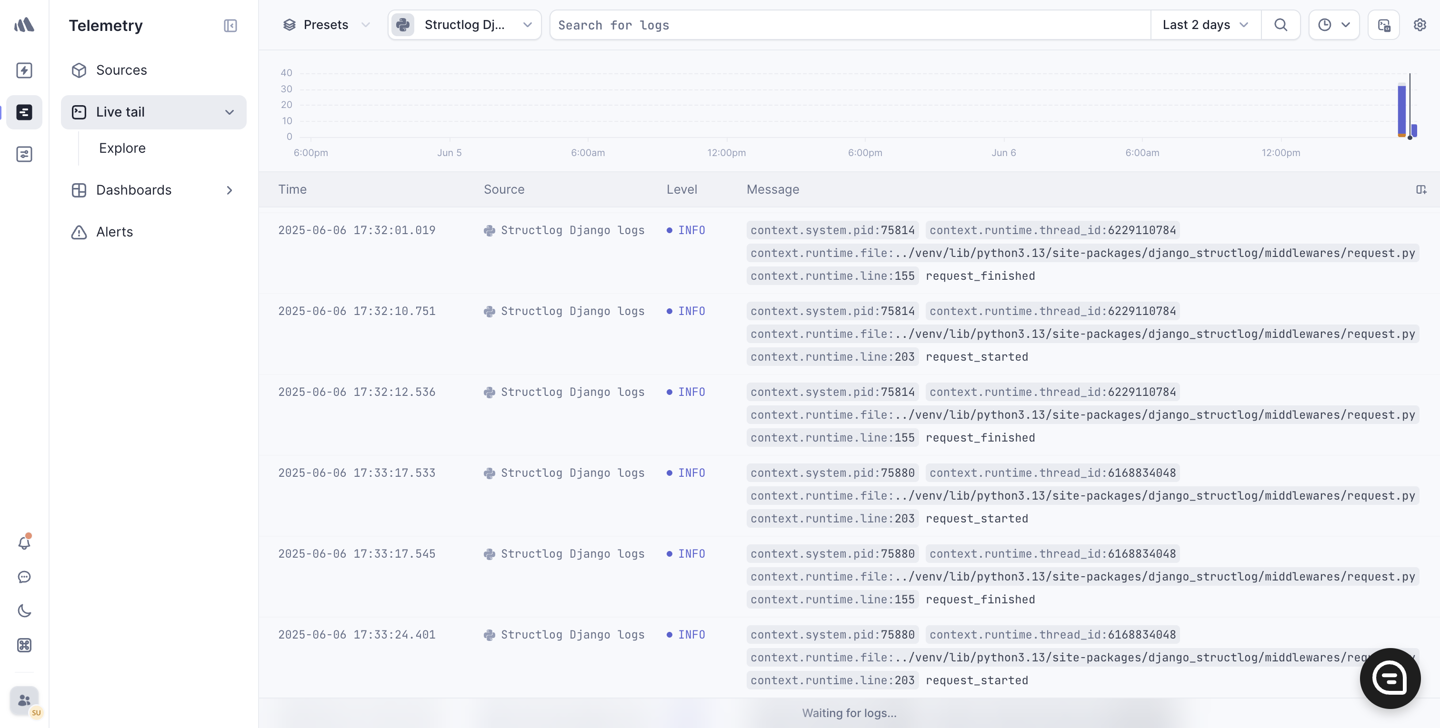This screenshot has height=728, width=1440.
Task: Click the Message column header
Action: point(772,189)
